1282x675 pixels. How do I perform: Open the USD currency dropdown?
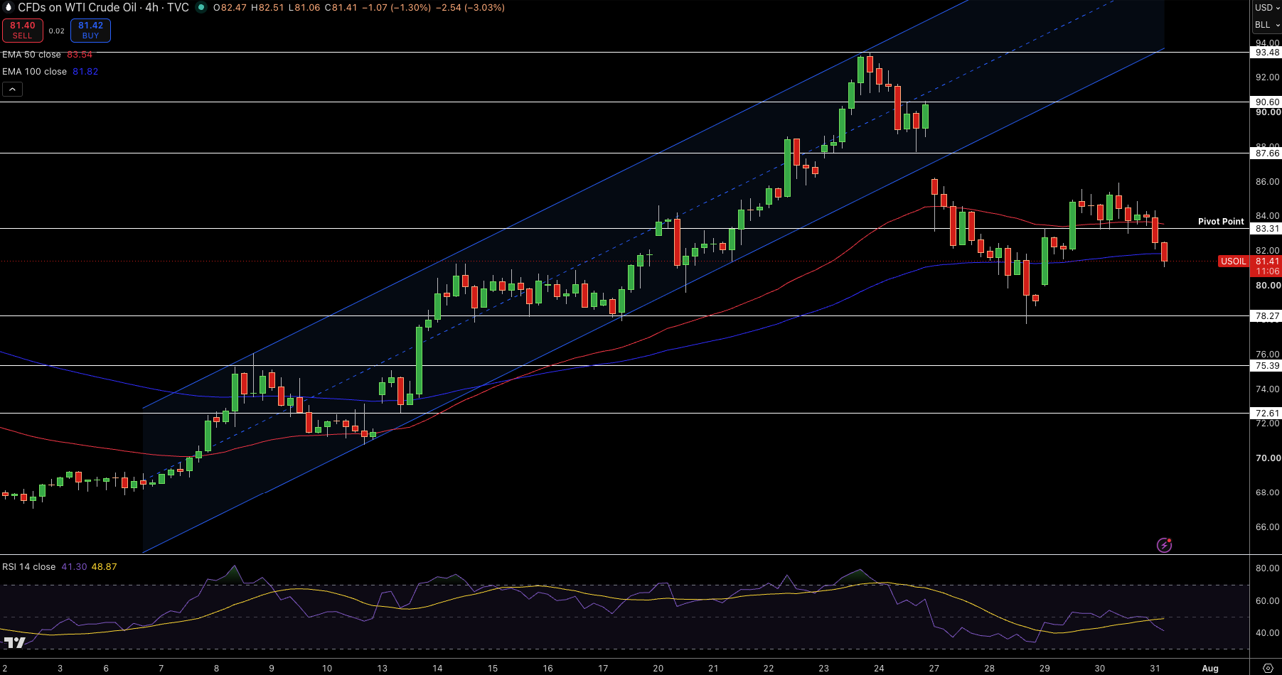point(1266,8)
